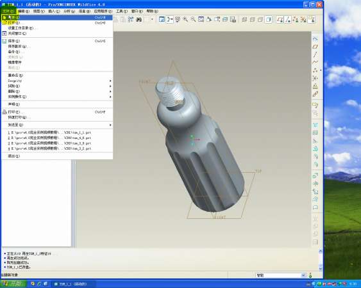The width and height of the screenshot is (361, 288).
Task: Click the binoculars Find icon in toolbar
Action: pos(139,20)
